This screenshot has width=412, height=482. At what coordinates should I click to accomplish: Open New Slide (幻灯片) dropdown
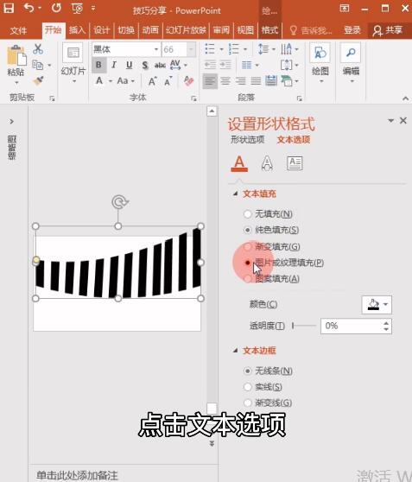[73, 81]
